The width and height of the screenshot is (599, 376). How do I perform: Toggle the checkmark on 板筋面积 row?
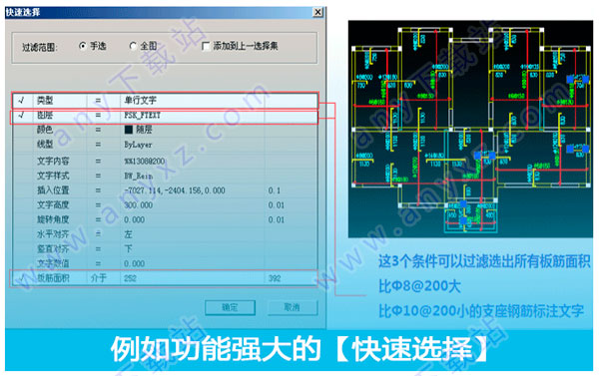21,278
